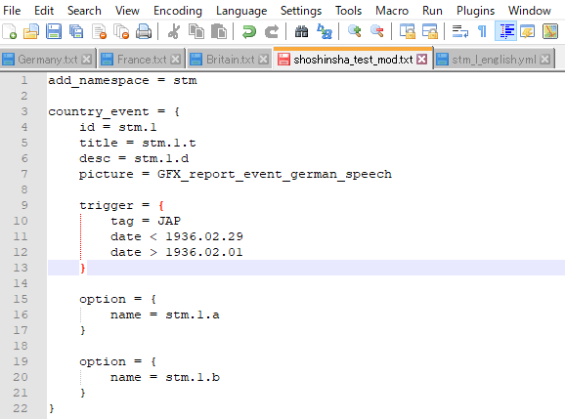Click 'GFX_report_event_german_speech' picture value
The width and height of the screenshot is (565, 419).
point(275,174)
